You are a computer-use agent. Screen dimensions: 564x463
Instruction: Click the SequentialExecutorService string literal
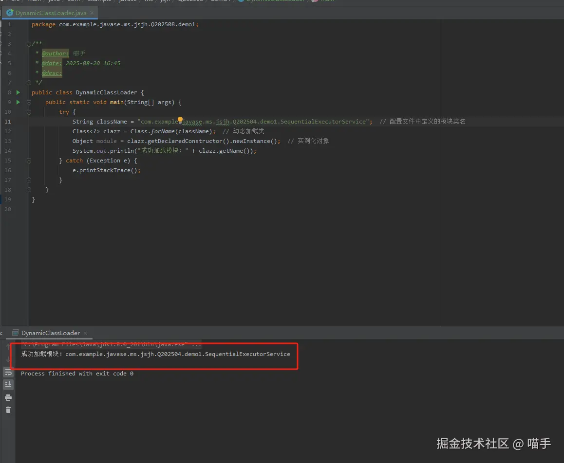(253, 122)
